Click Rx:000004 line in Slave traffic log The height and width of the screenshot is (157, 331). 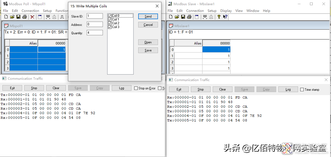[x=214, y=116]
